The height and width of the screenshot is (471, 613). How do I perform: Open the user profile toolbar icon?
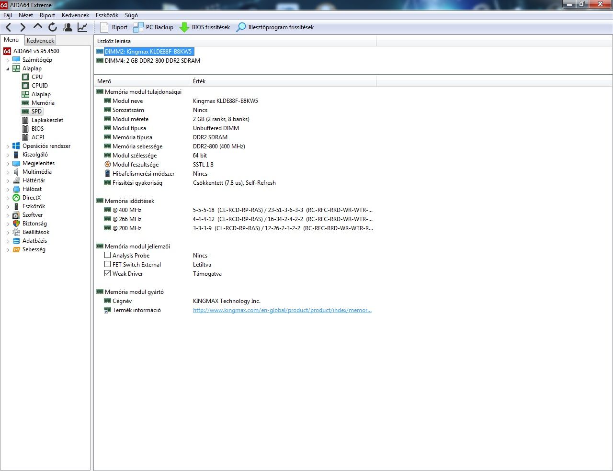tap(68, 27)
